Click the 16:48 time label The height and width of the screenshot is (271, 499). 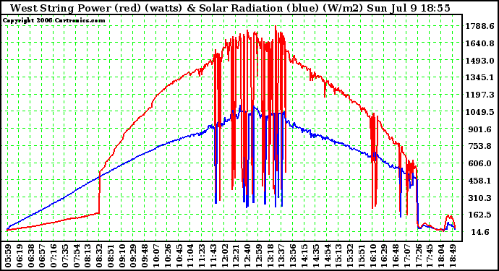[x=396, y=256]
